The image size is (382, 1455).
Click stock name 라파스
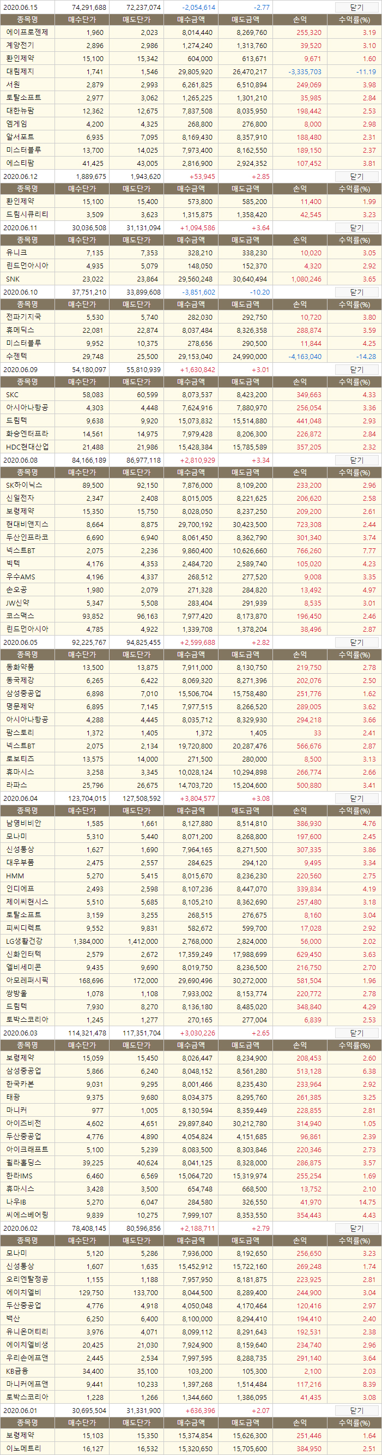[16, 785]
